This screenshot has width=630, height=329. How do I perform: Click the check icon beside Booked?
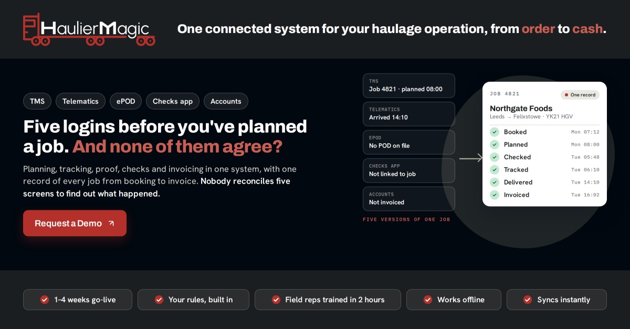494,132
